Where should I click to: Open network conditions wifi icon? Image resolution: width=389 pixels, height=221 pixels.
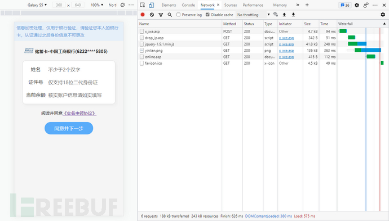(275, 15)
